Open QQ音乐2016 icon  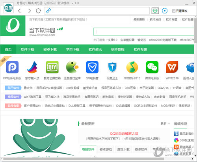(132, 67)
